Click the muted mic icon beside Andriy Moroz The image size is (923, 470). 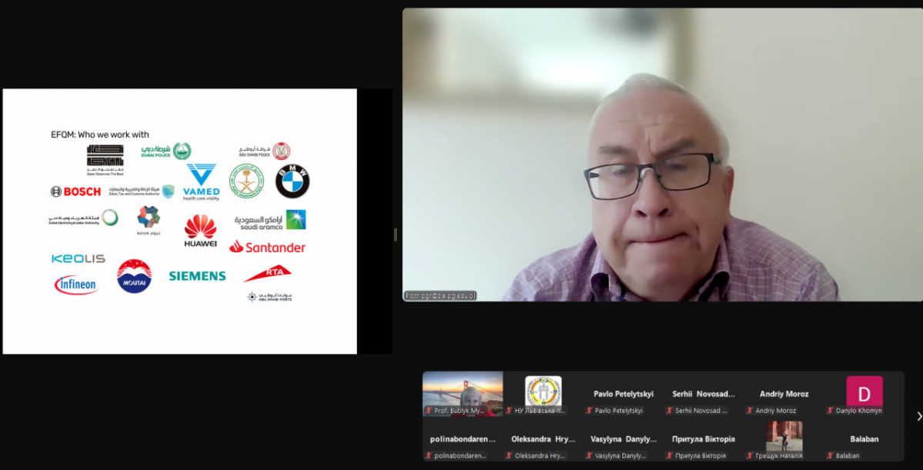[749, 411]
